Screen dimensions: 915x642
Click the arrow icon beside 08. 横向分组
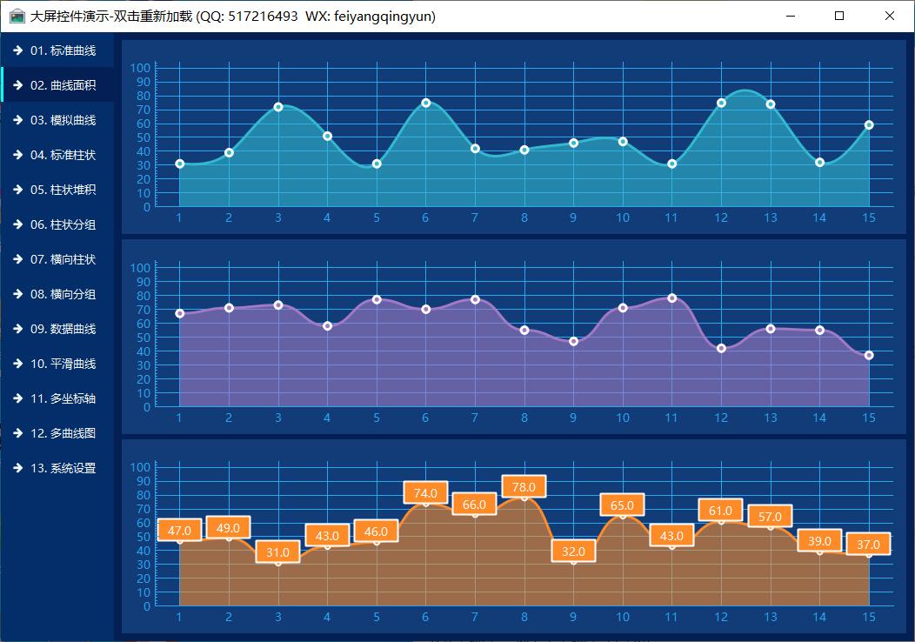(17, 294)
